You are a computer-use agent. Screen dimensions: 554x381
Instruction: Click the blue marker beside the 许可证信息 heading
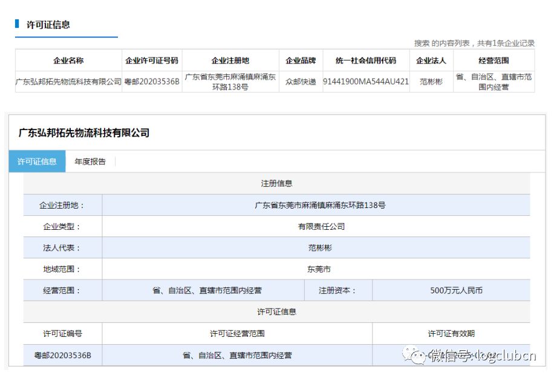(x=17, y=24)
